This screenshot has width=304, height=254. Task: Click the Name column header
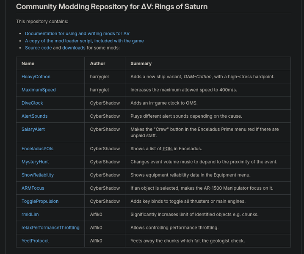(x=28, y=63)
